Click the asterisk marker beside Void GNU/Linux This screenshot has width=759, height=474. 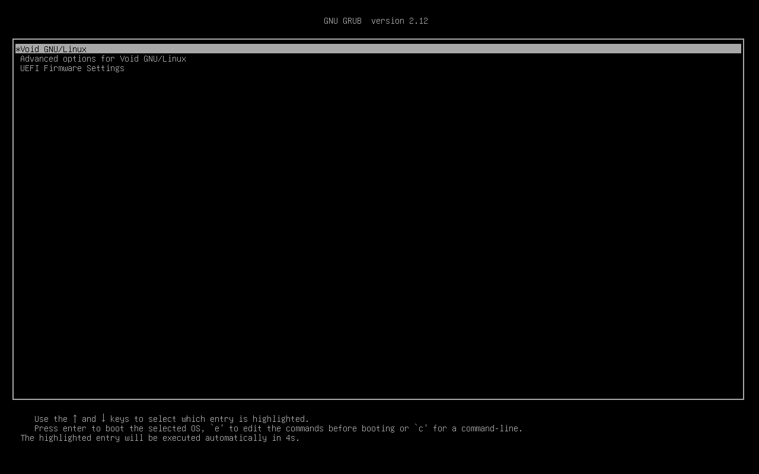click(x=18, y=50)
